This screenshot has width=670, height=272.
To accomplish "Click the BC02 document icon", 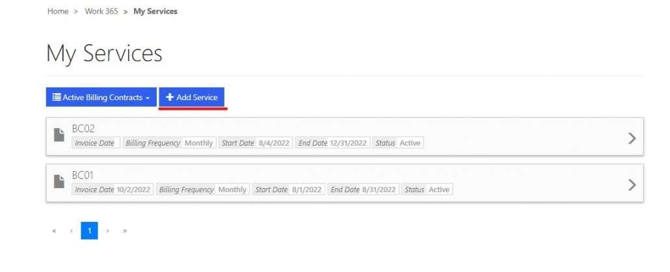I will (59, 135).
